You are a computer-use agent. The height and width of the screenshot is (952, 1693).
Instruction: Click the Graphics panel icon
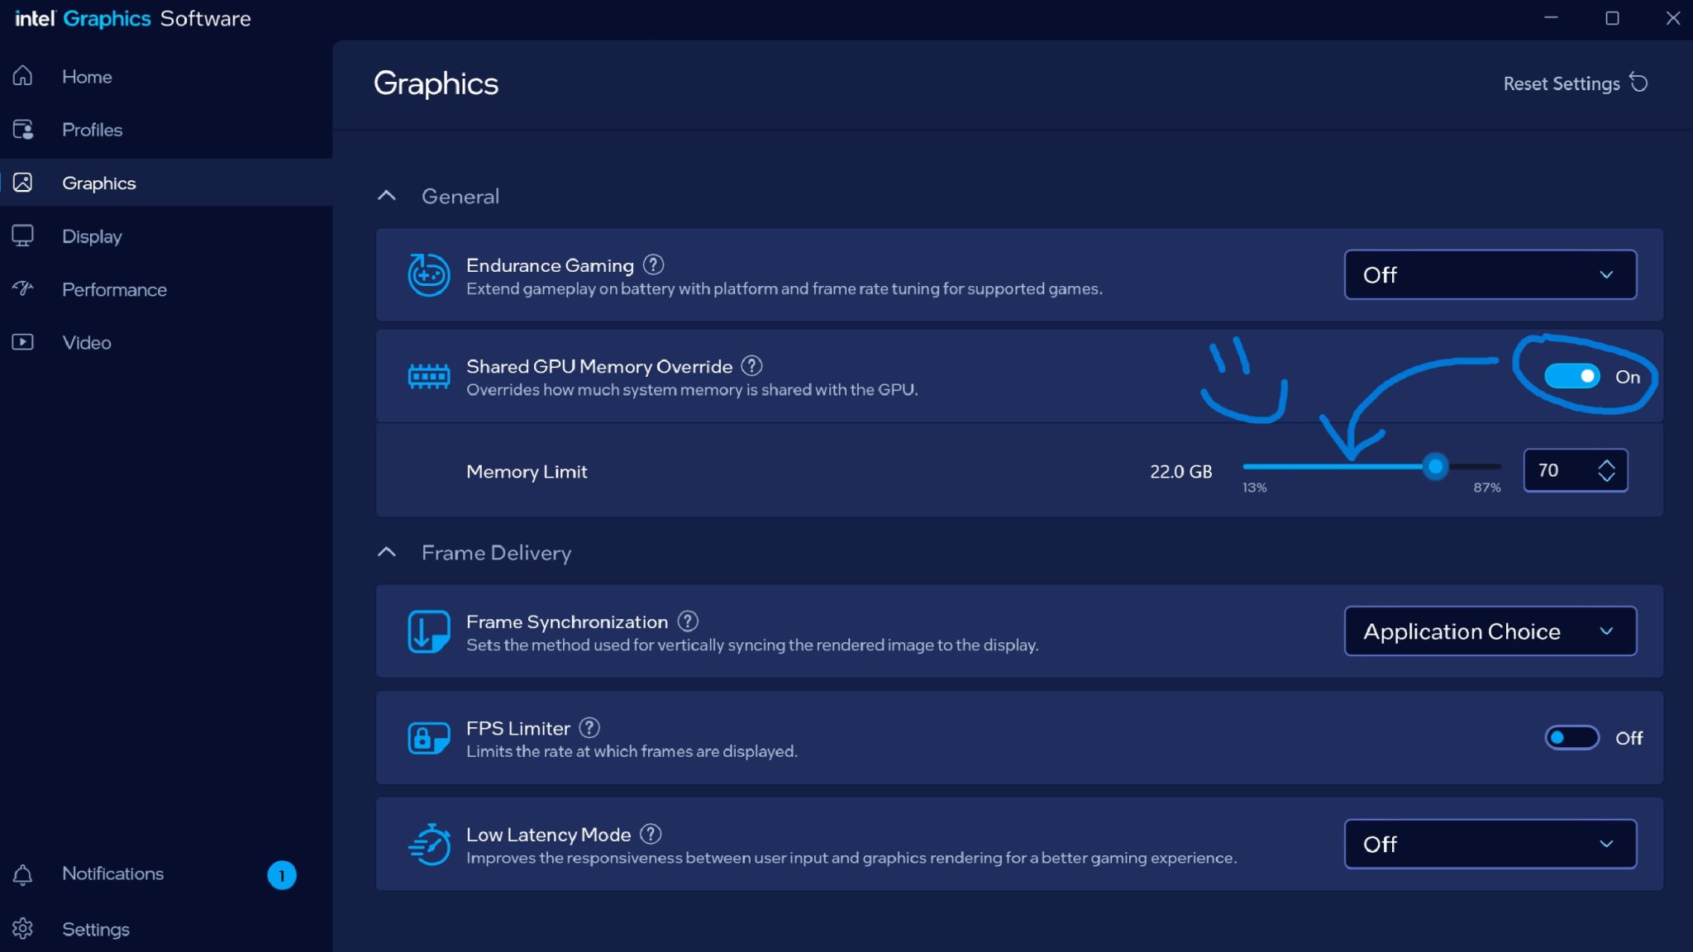pyautogui.click(x=24, y=183)
